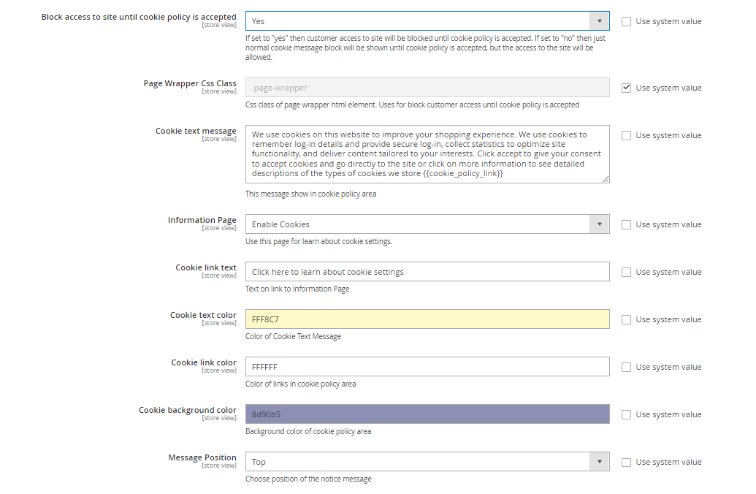This screenshot has height=494, width=756.
Task: Click the Cookie link text input field
Action: point(427,272)
